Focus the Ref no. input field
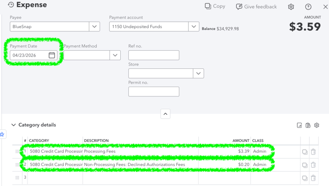The width and height of the screenshot is (329, 186). tap(154, 55)
